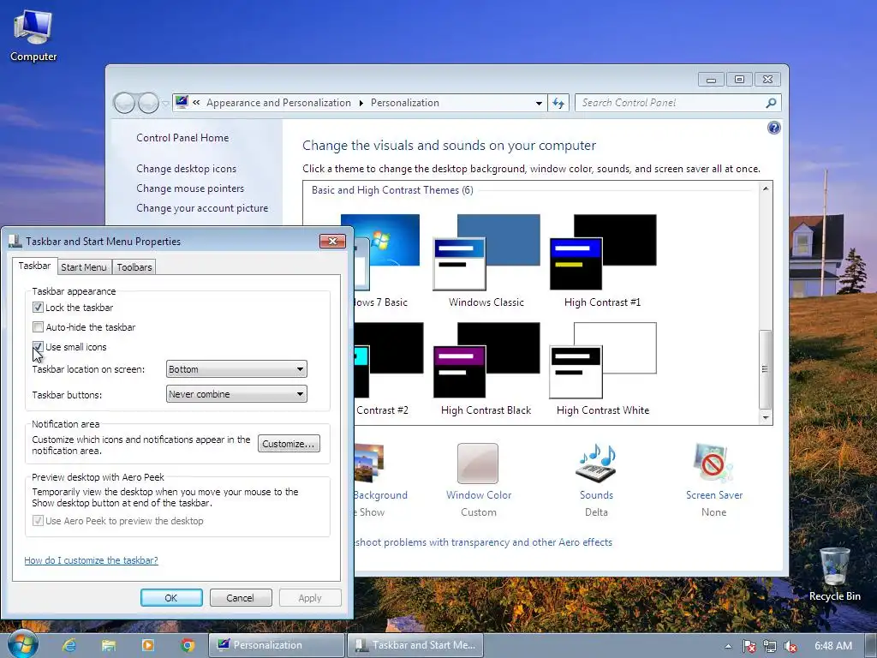Open the network tray icon
Screen dimensions: 877x658
(x=770, y=646)
